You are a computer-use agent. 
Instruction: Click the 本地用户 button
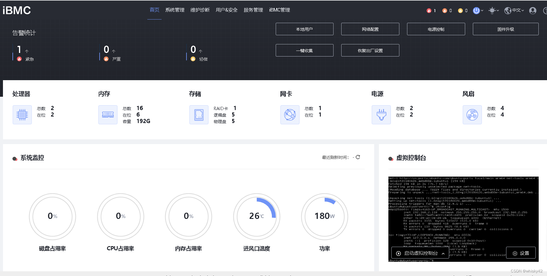304,29
